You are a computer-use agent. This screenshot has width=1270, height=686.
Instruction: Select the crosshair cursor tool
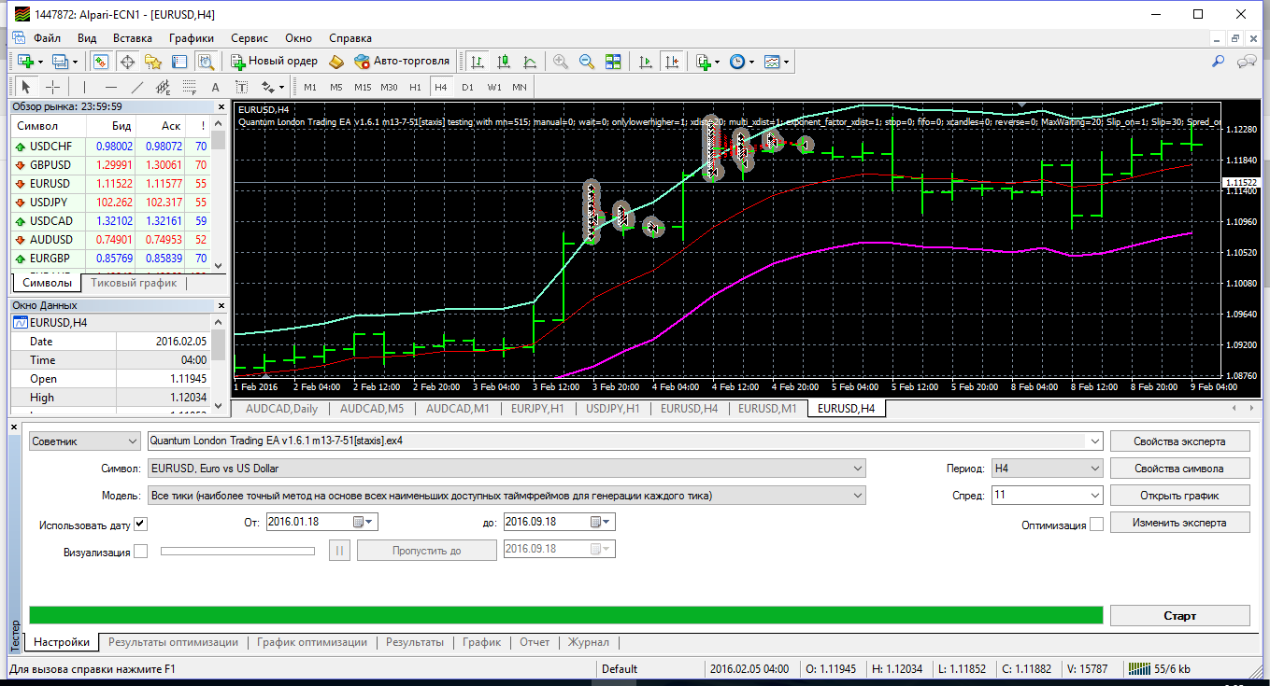(53, 87)
